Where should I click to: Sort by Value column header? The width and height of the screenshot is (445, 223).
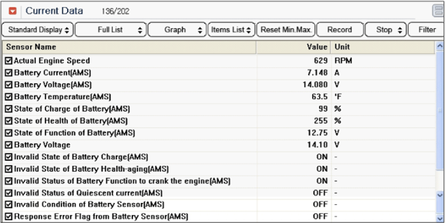[x=293, y=47]
